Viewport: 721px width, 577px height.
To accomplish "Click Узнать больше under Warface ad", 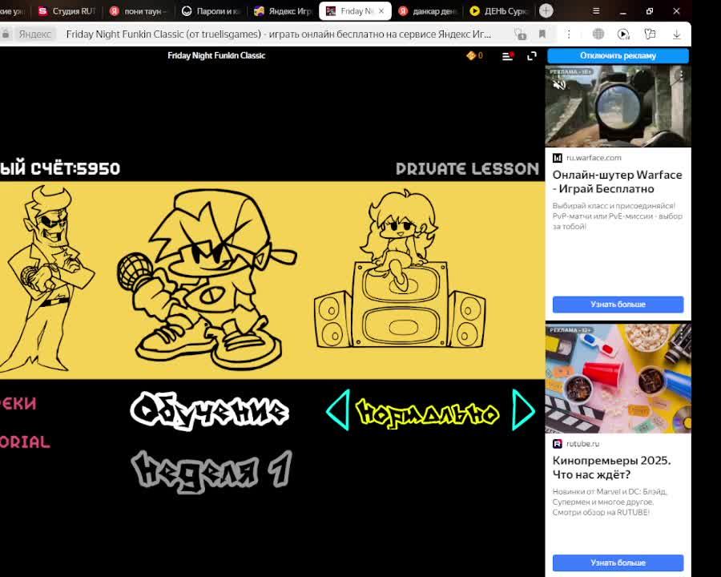I will pos(618,305).
